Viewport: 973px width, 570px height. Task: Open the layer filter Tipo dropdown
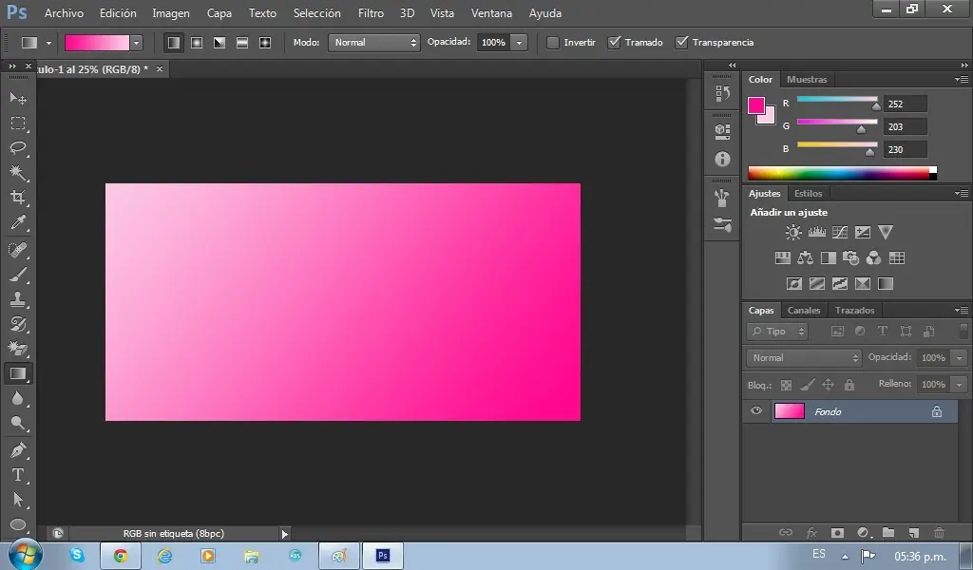click(x=777, y=332)
